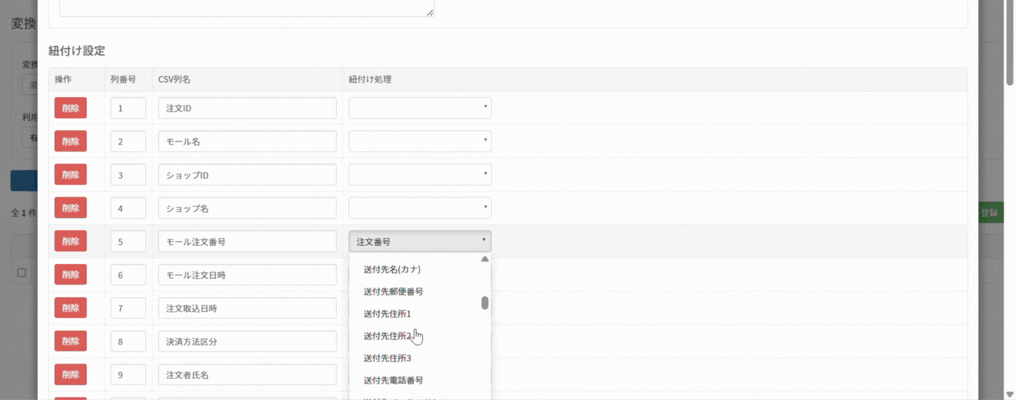Click the column number field showing 4
1016x400 pixels.
128,208
